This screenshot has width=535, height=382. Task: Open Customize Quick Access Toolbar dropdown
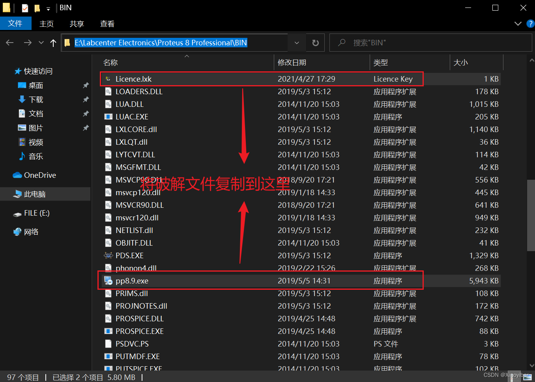pyautogui.click(x=48, y=8)
